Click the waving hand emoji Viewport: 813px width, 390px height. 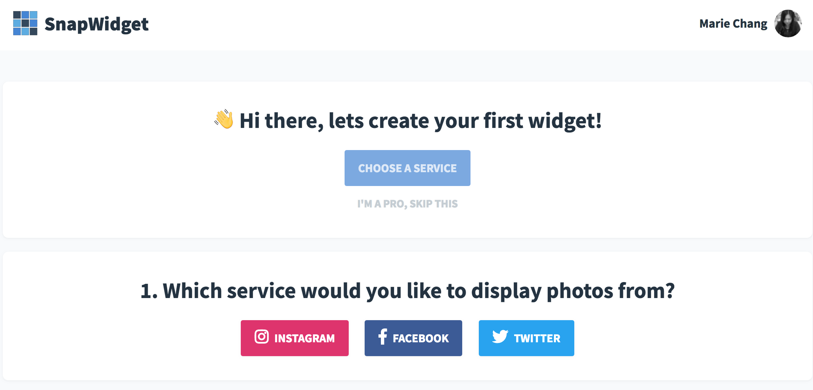click(x=224, y=119)
